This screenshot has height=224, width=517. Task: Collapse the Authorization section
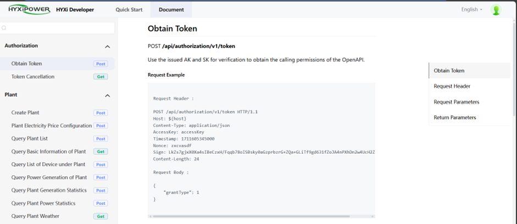tap(107, 47)
